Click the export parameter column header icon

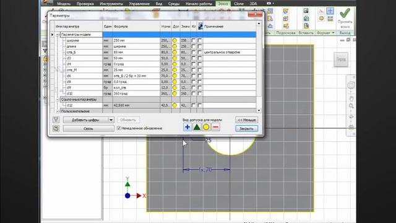[200, 26]
